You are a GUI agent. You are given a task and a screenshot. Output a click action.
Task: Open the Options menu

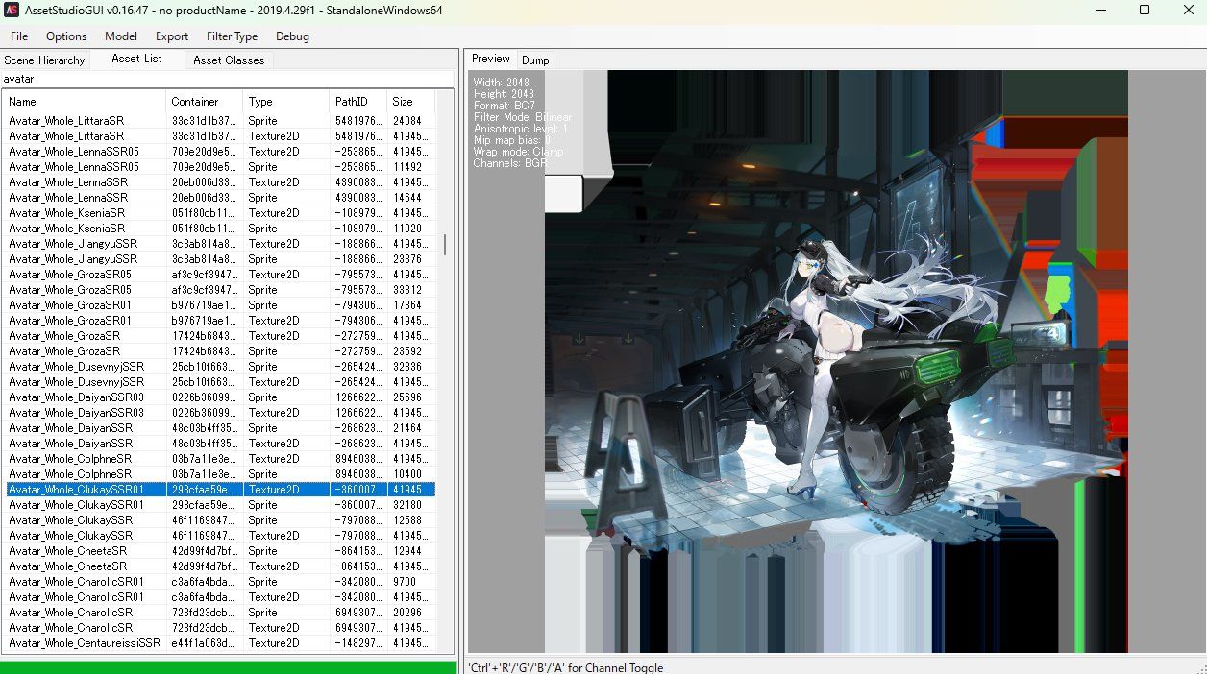coord(66,36)
